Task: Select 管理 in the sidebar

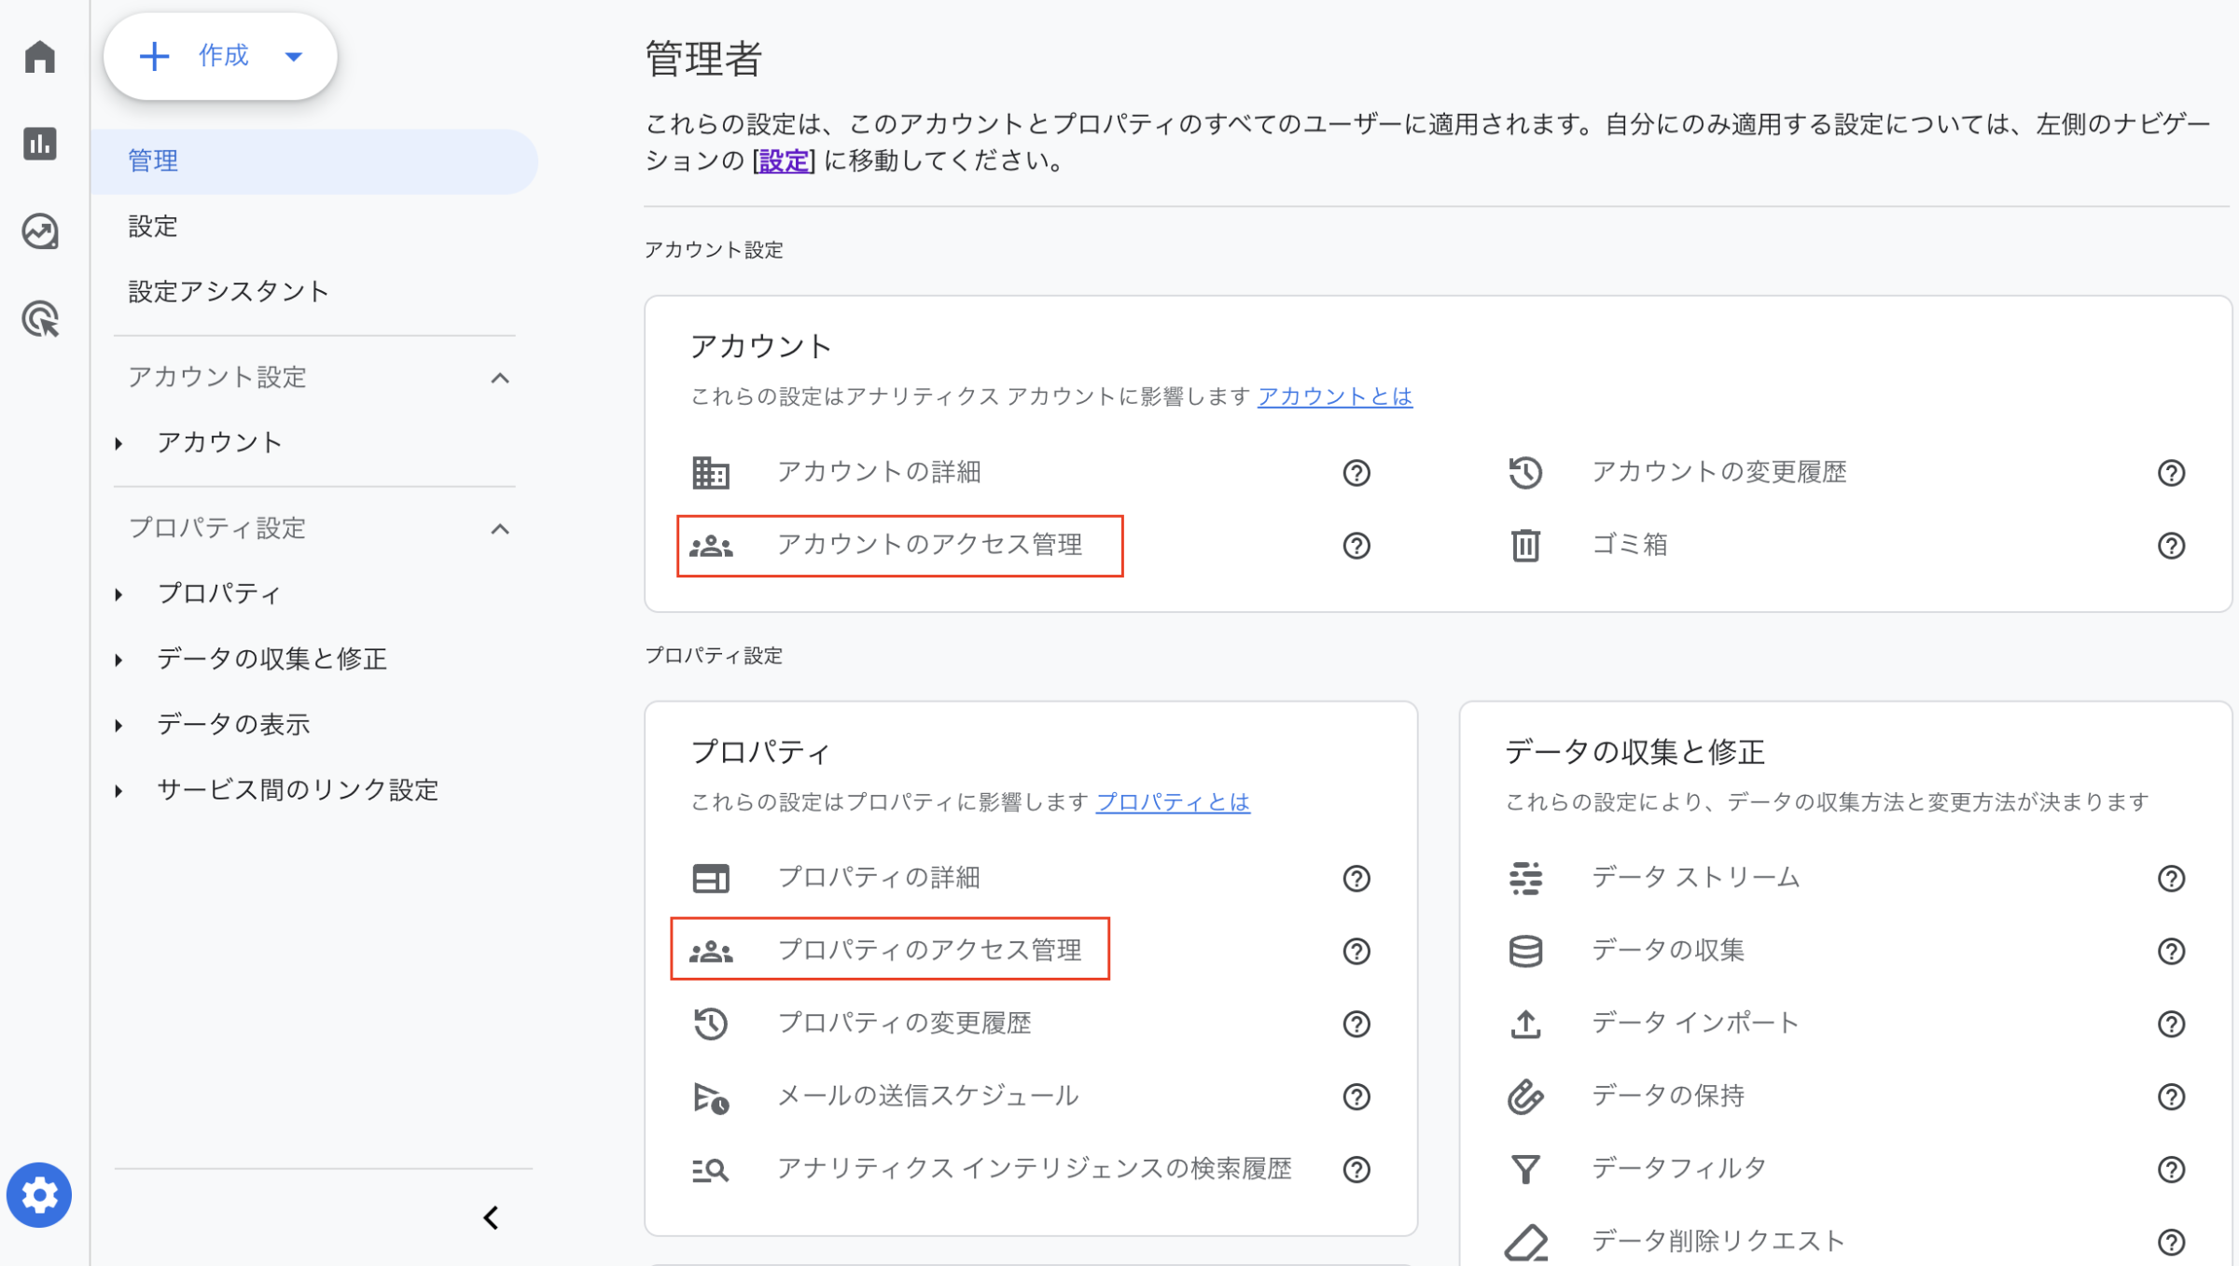Action: pyautogui.click(x=314, y=161)
